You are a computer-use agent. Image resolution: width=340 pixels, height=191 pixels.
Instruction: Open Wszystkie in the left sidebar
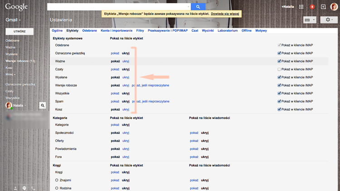12,98
